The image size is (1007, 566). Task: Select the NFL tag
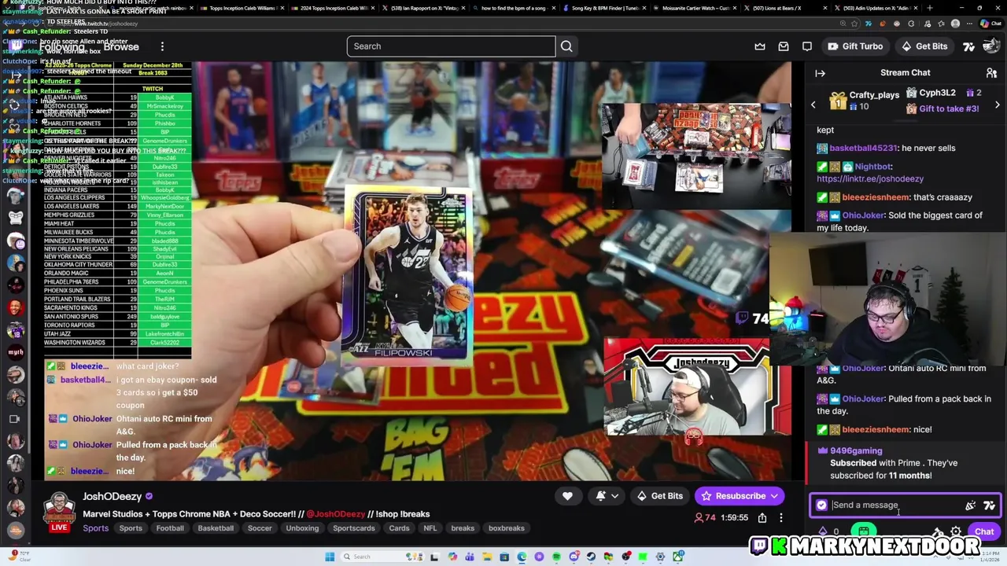(x=430, y=528)
